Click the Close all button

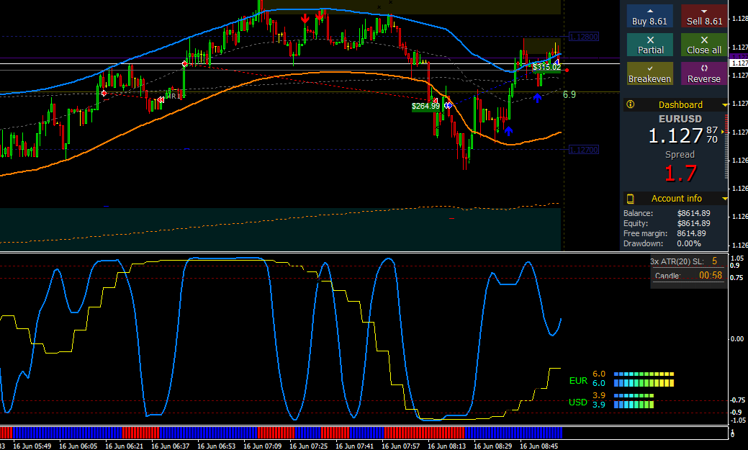coord(704,45)
